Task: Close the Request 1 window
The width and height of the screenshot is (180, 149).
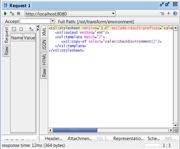Action: tap(175, 5)
